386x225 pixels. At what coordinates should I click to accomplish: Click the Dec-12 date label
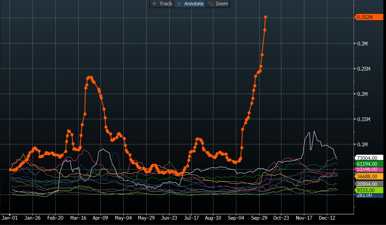pyautogui.click(x=327, y=218)
